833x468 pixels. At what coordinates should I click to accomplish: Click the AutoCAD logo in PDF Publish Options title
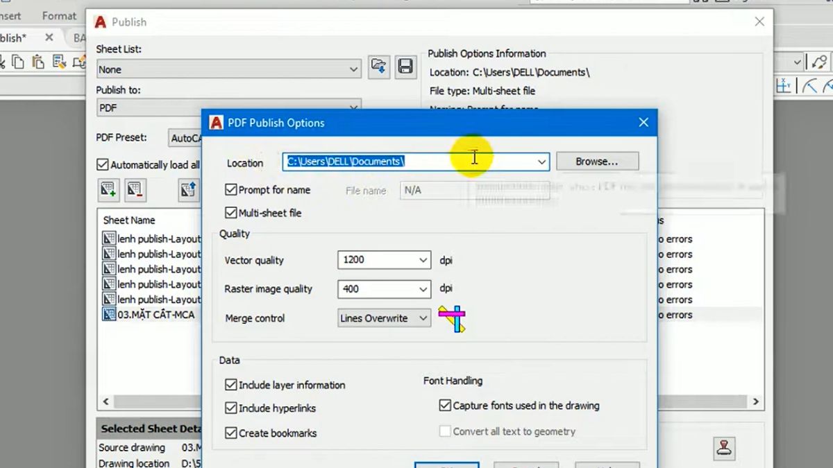[x=216, y=123]
